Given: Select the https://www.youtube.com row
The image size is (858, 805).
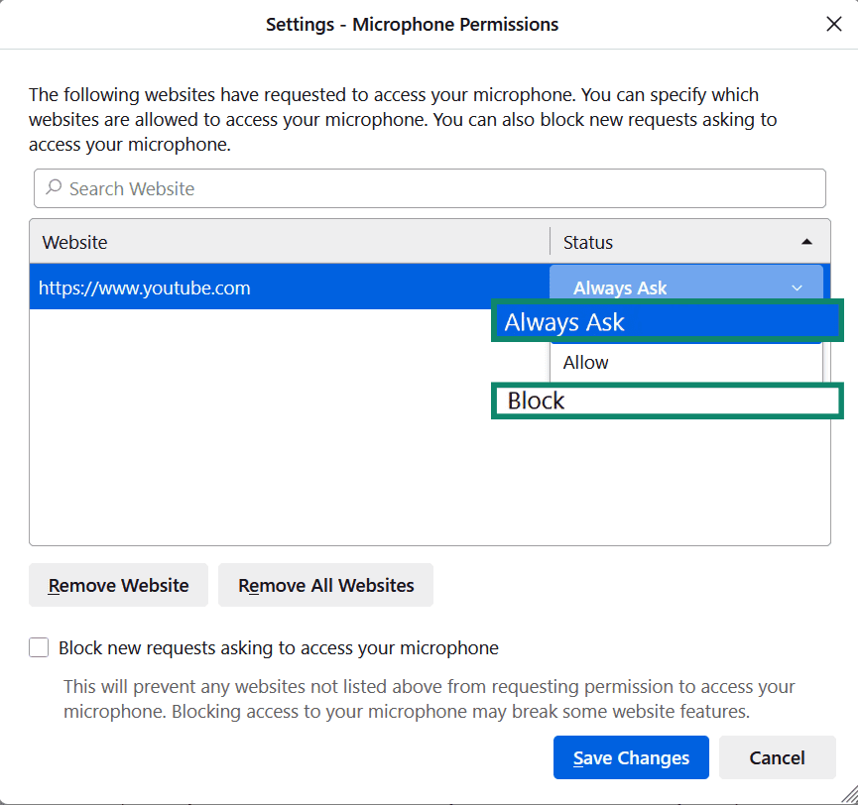Looking at the screenshot, I should point(145,287).
